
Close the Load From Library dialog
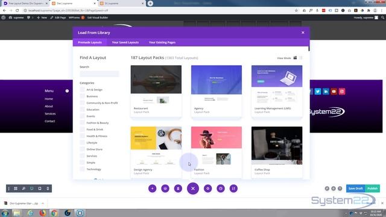point(303,33)
